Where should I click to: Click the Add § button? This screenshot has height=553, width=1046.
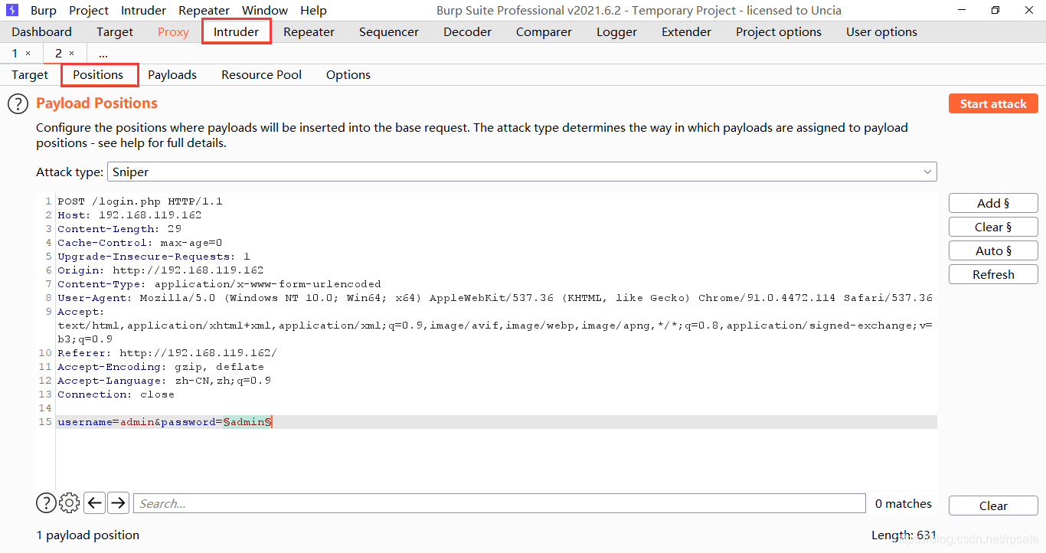point(993,203)
